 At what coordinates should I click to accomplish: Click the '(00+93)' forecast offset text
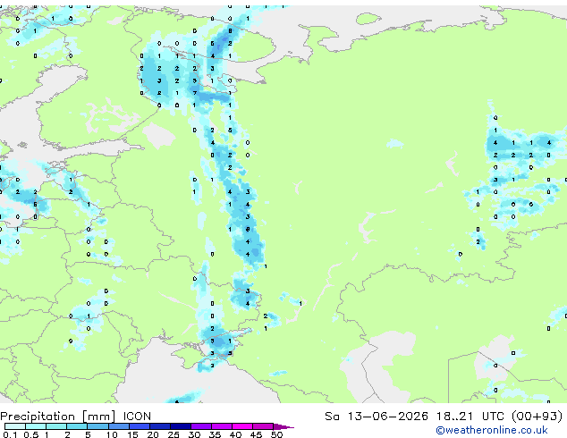pyautogui.click(x=537, y=417)
